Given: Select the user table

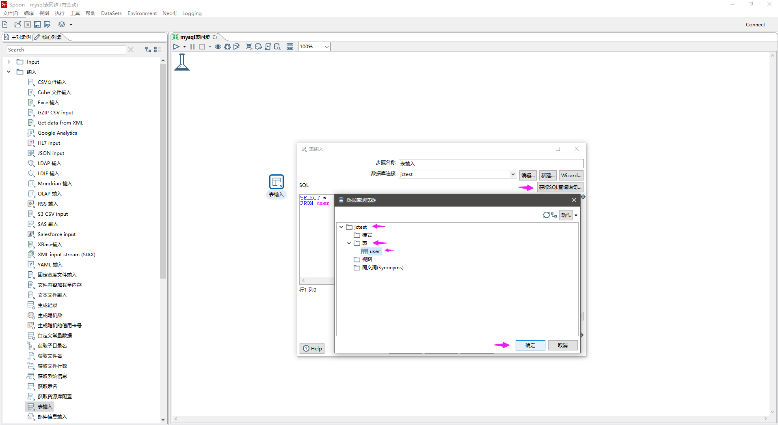Looking at the screenshot, I should (371, 251).
